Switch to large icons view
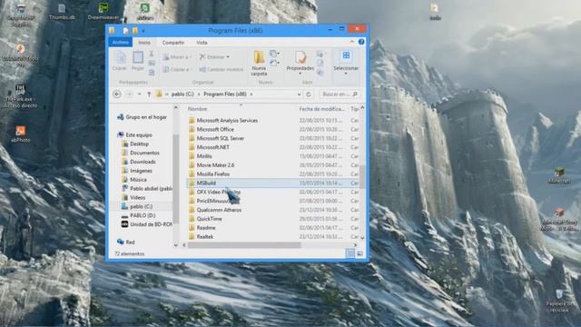This screenshot has width=581, height=327. (359, 253)
